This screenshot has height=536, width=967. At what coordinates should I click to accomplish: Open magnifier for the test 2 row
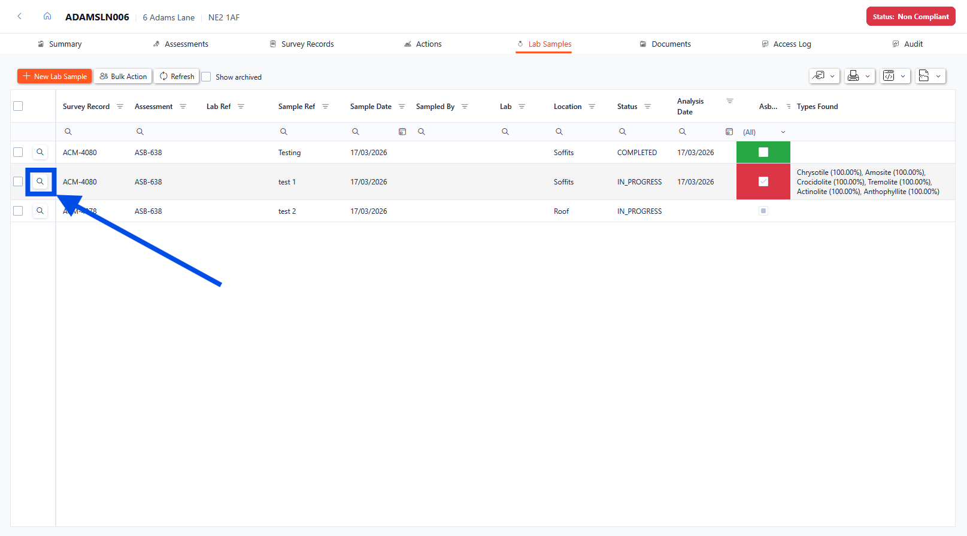40,211
